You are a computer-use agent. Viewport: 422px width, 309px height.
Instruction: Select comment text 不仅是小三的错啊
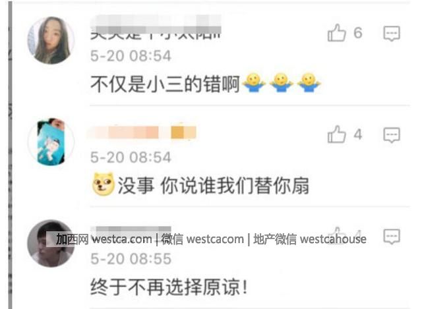[x=165, y=84]
